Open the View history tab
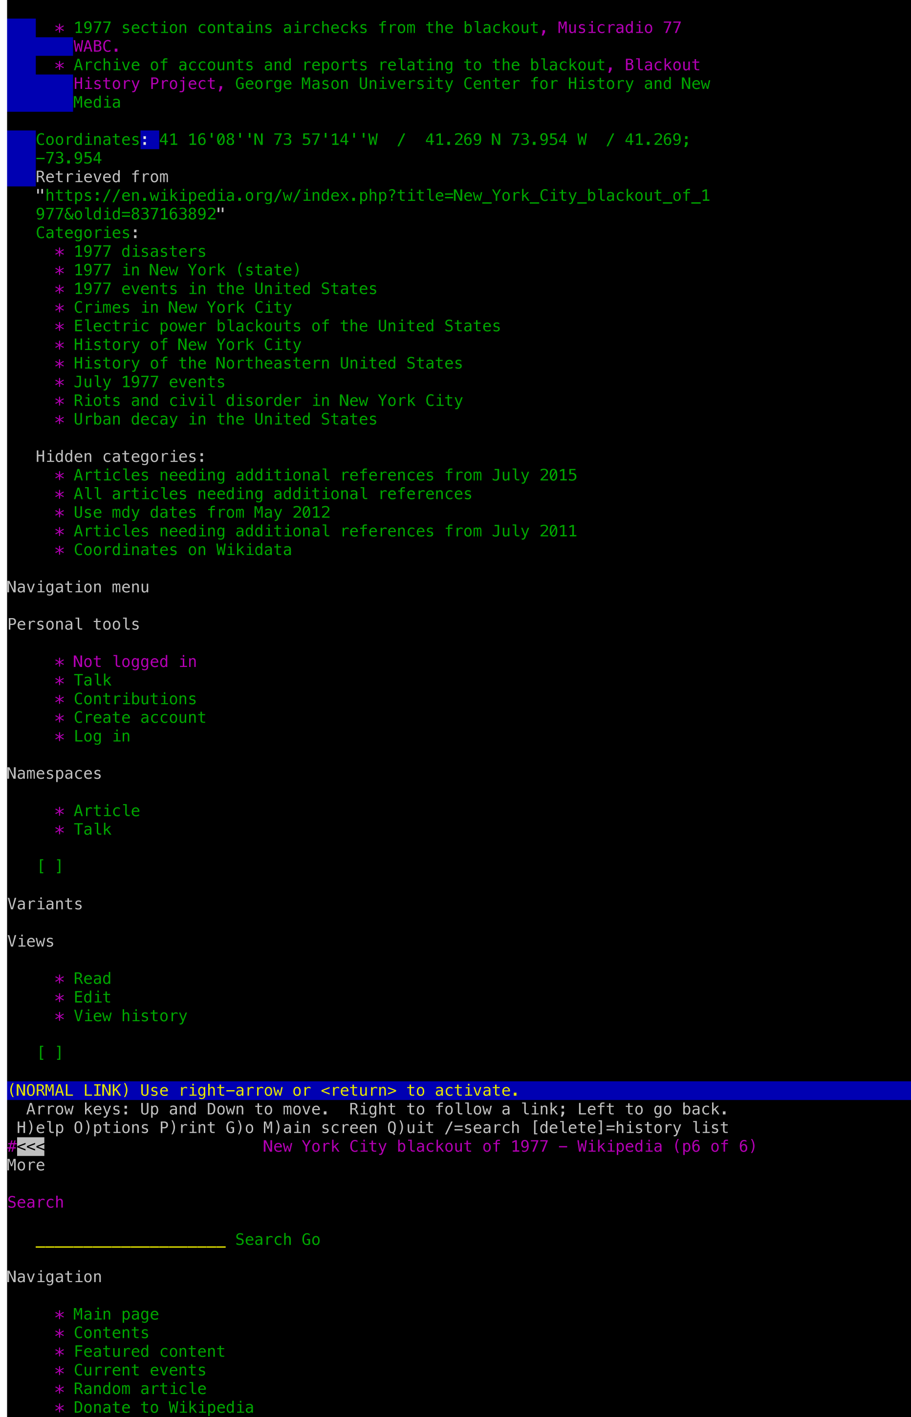911x1417 pixels. 130,1016
